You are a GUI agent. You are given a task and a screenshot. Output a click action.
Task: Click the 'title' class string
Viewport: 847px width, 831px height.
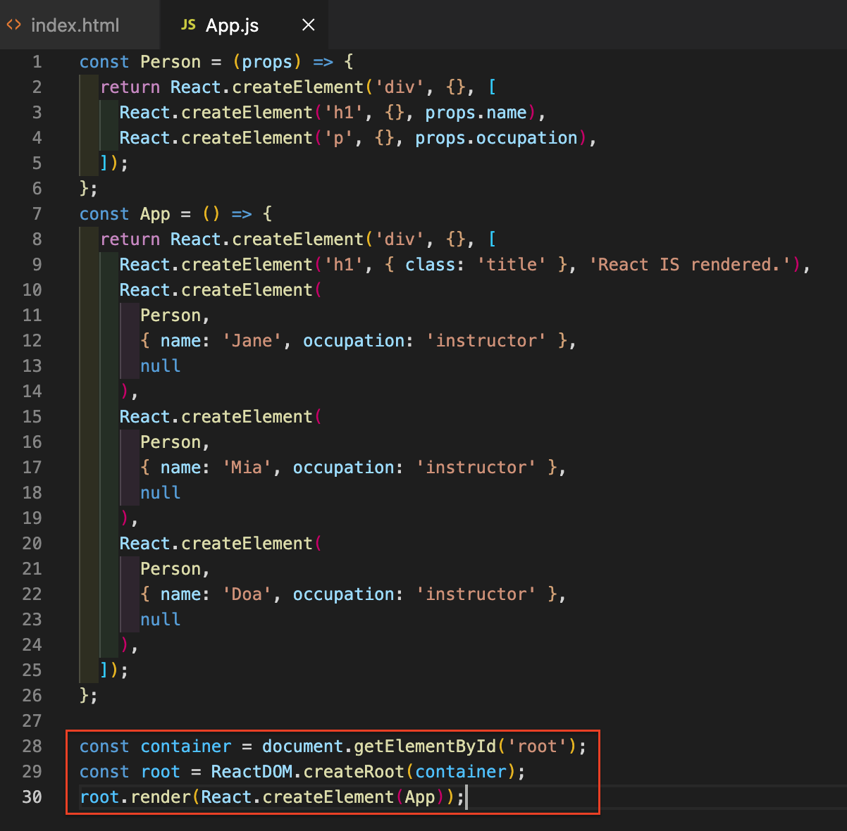click(512, 265)
